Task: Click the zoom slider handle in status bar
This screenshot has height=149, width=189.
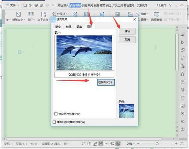Action: click(157, 144)
